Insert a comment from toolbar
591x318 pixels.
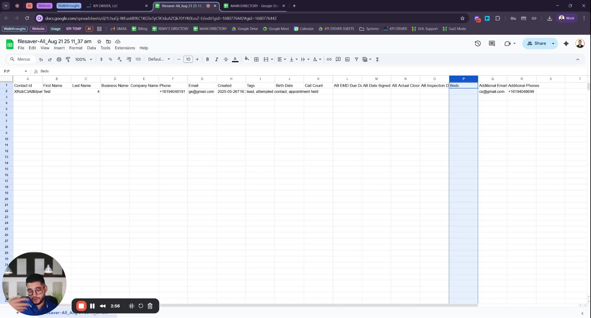(x=338, y=59)
